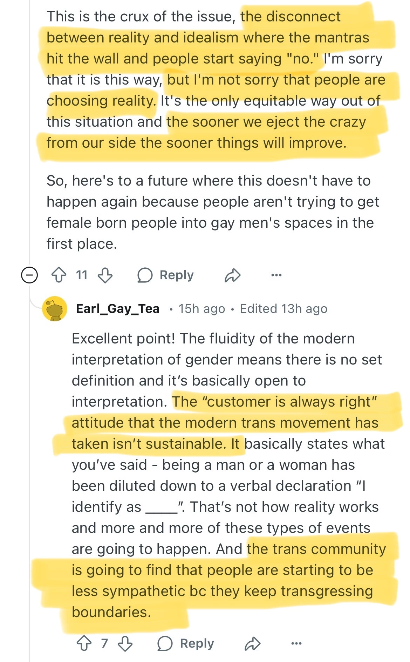Open more options for the 11-point comment
Image resolution: width=410 pixels, height=662 pixels.
[276, 275]
